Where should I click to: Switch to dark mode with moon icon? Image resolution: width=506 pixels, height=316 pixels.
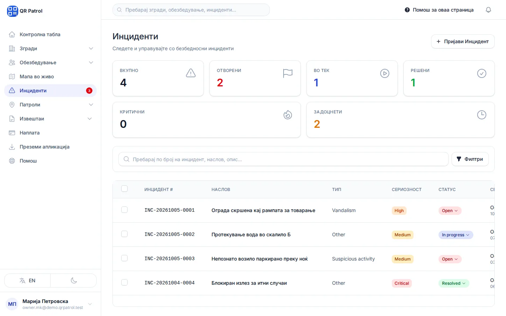[74, 281]
